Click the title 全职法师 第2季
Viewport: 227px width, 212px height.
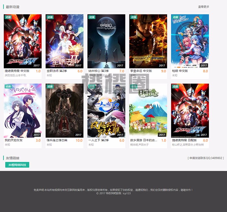57,71
